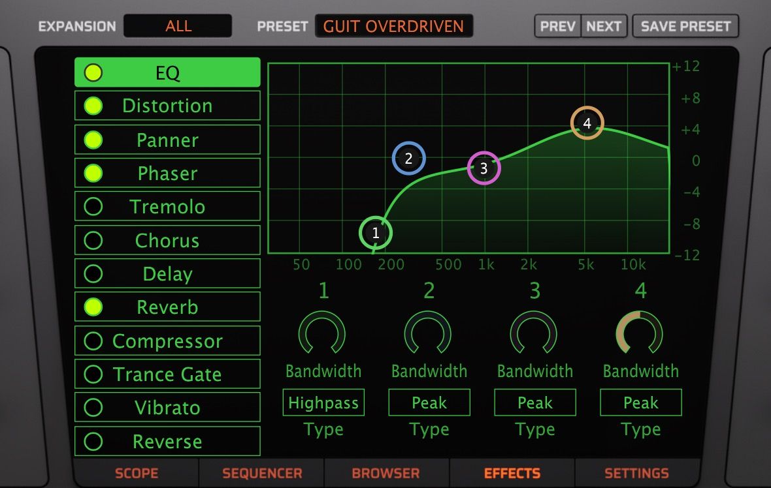This screenshot has height=488, width=771.
Task: Disable the Distortion effect power indicator
Action: click(x=94, y=106)
